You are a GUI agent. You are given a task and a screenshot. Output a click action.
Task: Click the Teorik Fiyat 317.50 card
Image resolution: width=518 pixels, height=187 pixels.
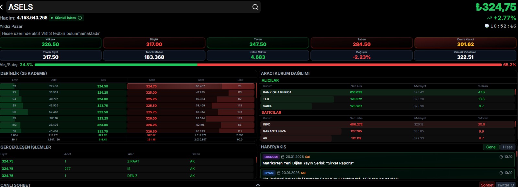51,55
